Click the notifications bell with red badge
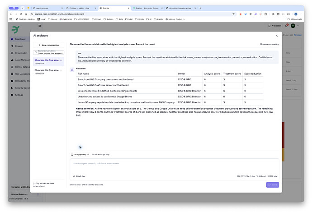 [287, 26]
